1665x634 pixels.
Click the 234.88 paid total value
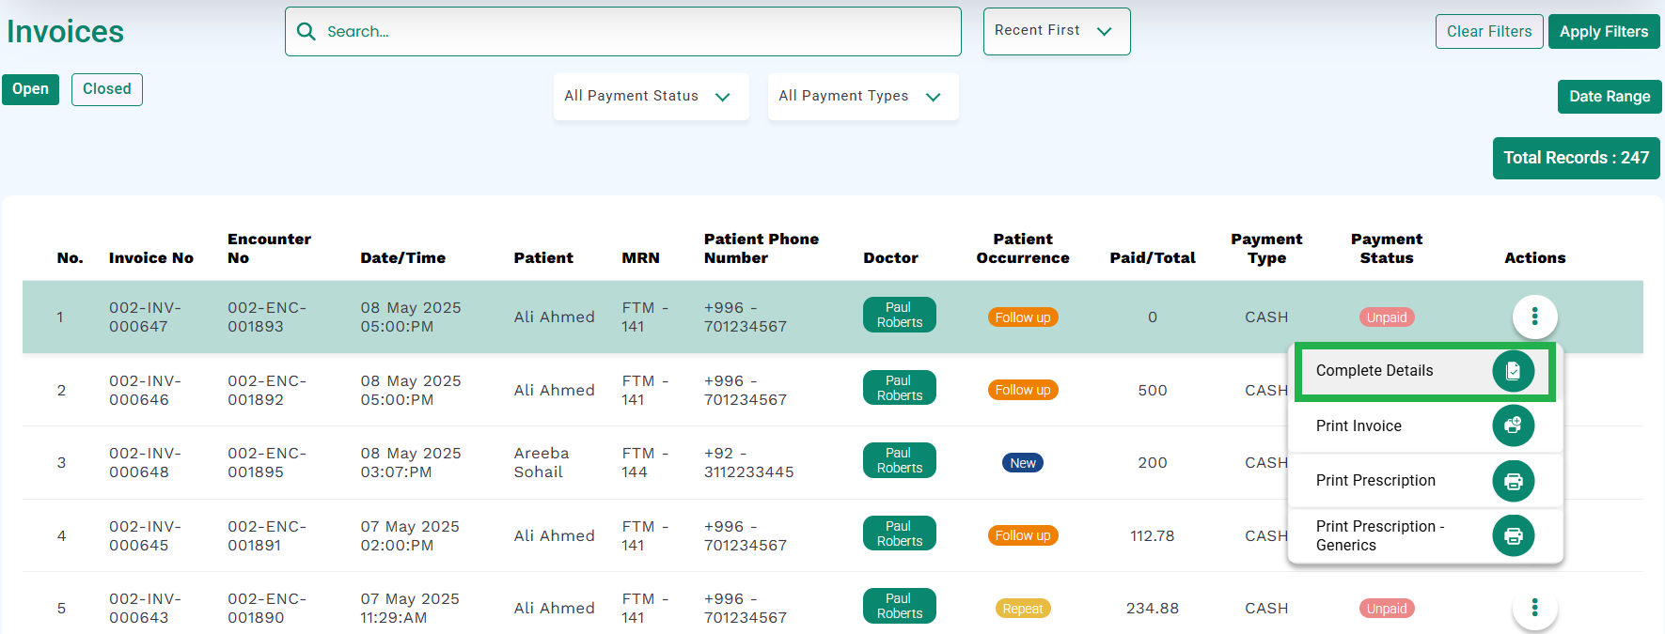(1153, 609)
